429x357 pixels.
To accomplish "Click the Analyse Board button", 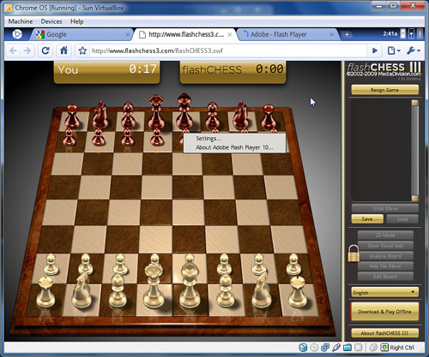I will pyautogui.click(x=385, y=256).
